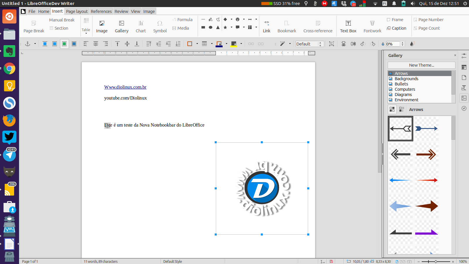Select the ellipse drawing shape
Image resolution: width=469 pixels, height=264 pixels.
[211, 27]
